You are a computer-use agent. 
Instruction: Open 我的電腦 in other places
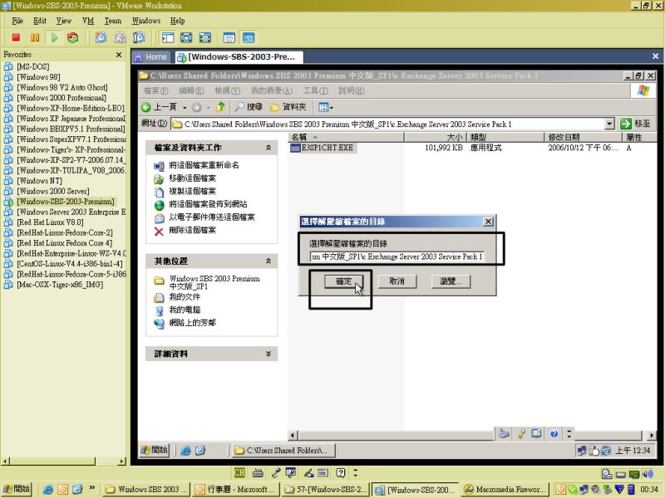pos(185,310)
